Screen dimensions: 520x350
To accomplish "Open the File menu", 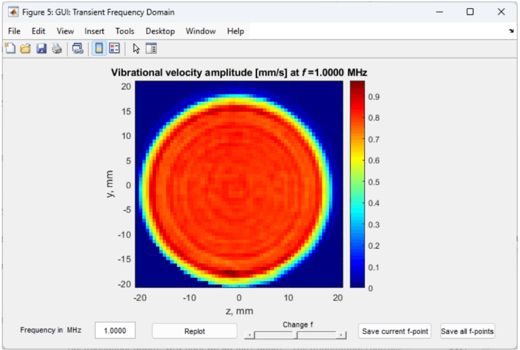I will pos(14,31).
